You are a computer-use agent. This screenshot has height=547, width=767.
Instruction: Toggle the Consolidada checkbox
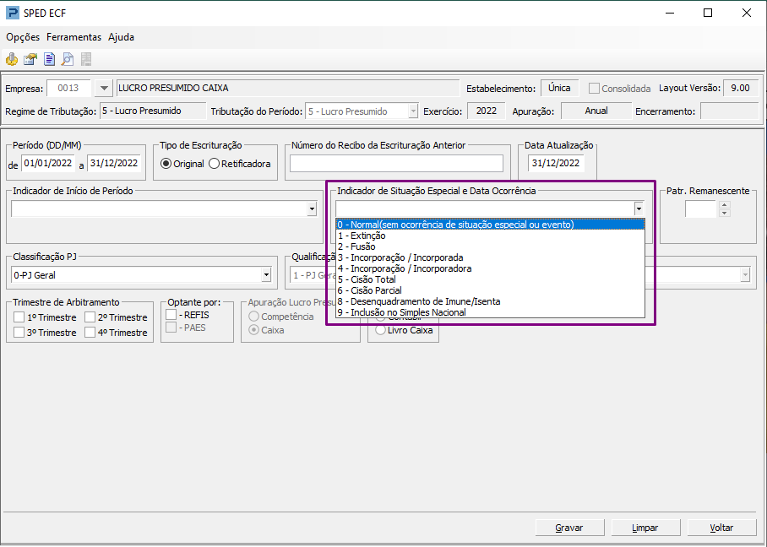(594, 89)
